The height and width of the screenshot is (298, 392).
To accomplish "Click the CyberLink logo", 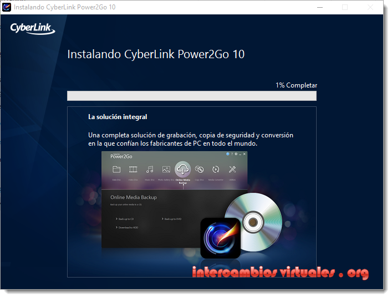I will 33,28.
